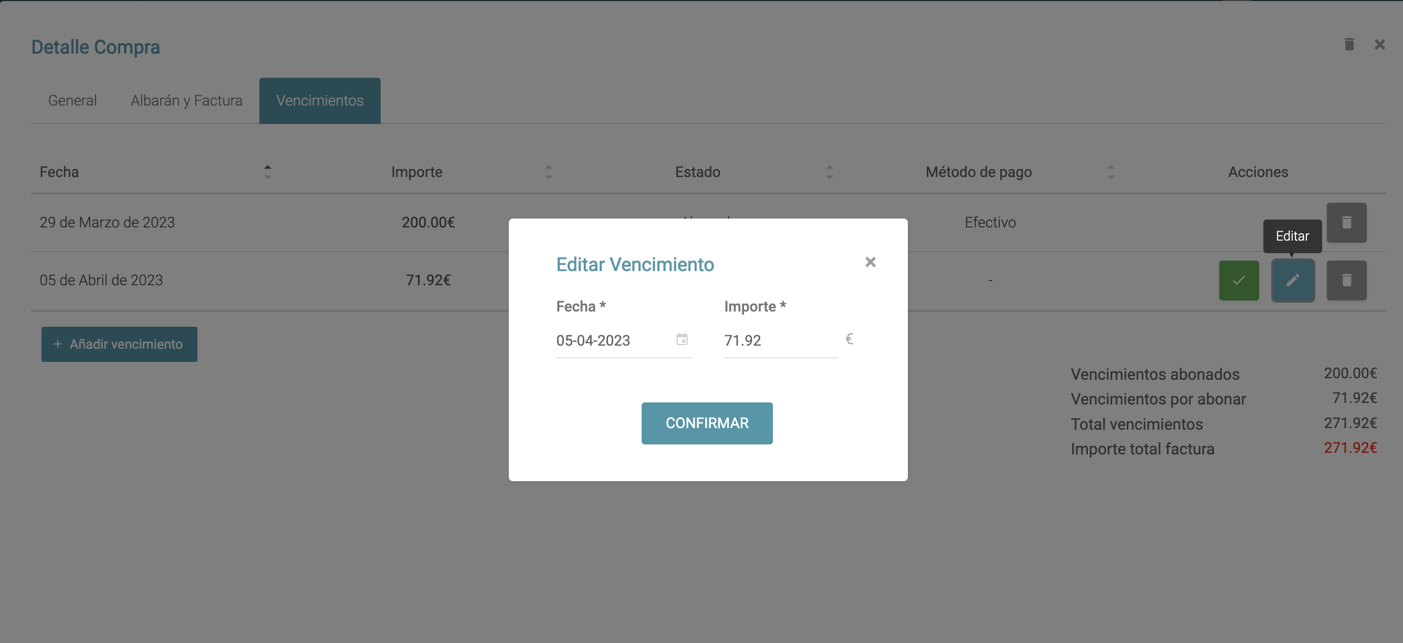Sort table by Estado column arrows

click(830, 172)
